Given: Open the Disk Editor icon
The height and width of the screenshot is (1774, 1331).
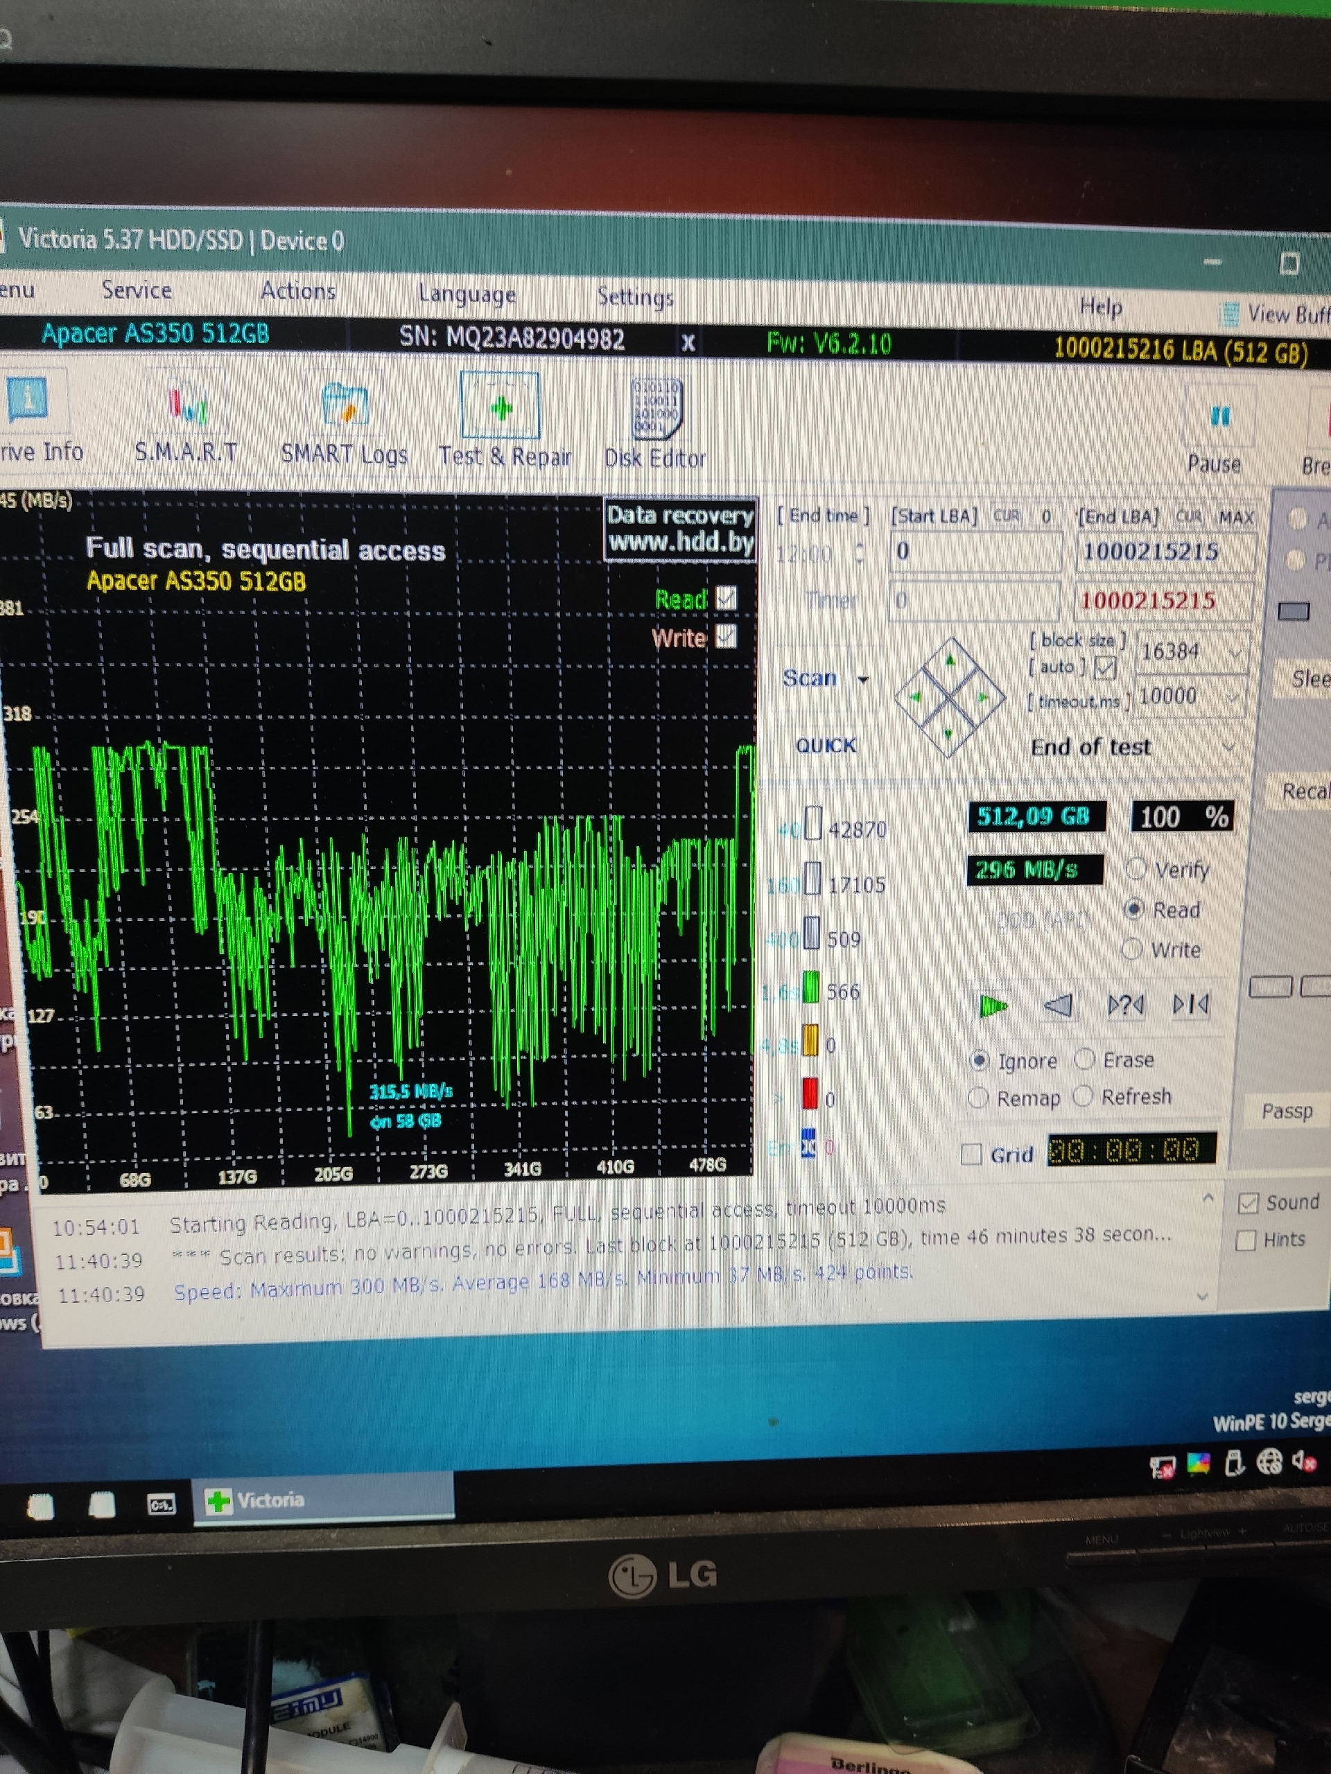Looking at the screenshot, I should 656,409.
